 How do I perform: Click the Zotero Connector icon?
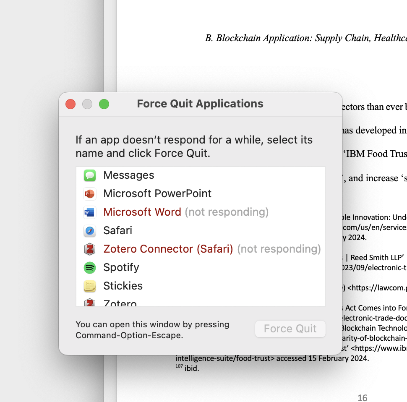point(90,249)
